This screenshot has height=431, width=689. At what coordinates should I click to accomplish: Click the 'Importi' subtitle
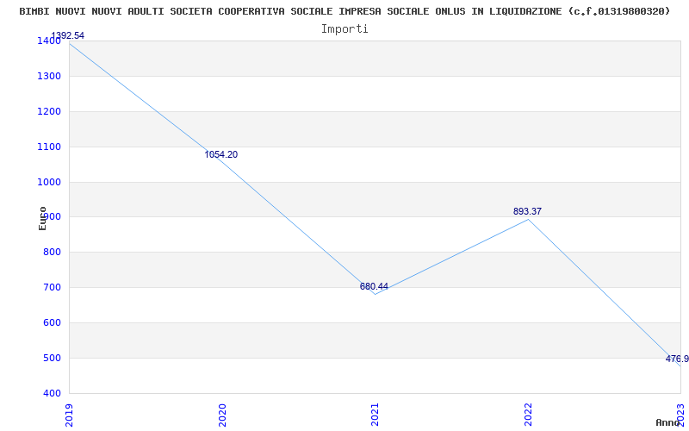344,29
